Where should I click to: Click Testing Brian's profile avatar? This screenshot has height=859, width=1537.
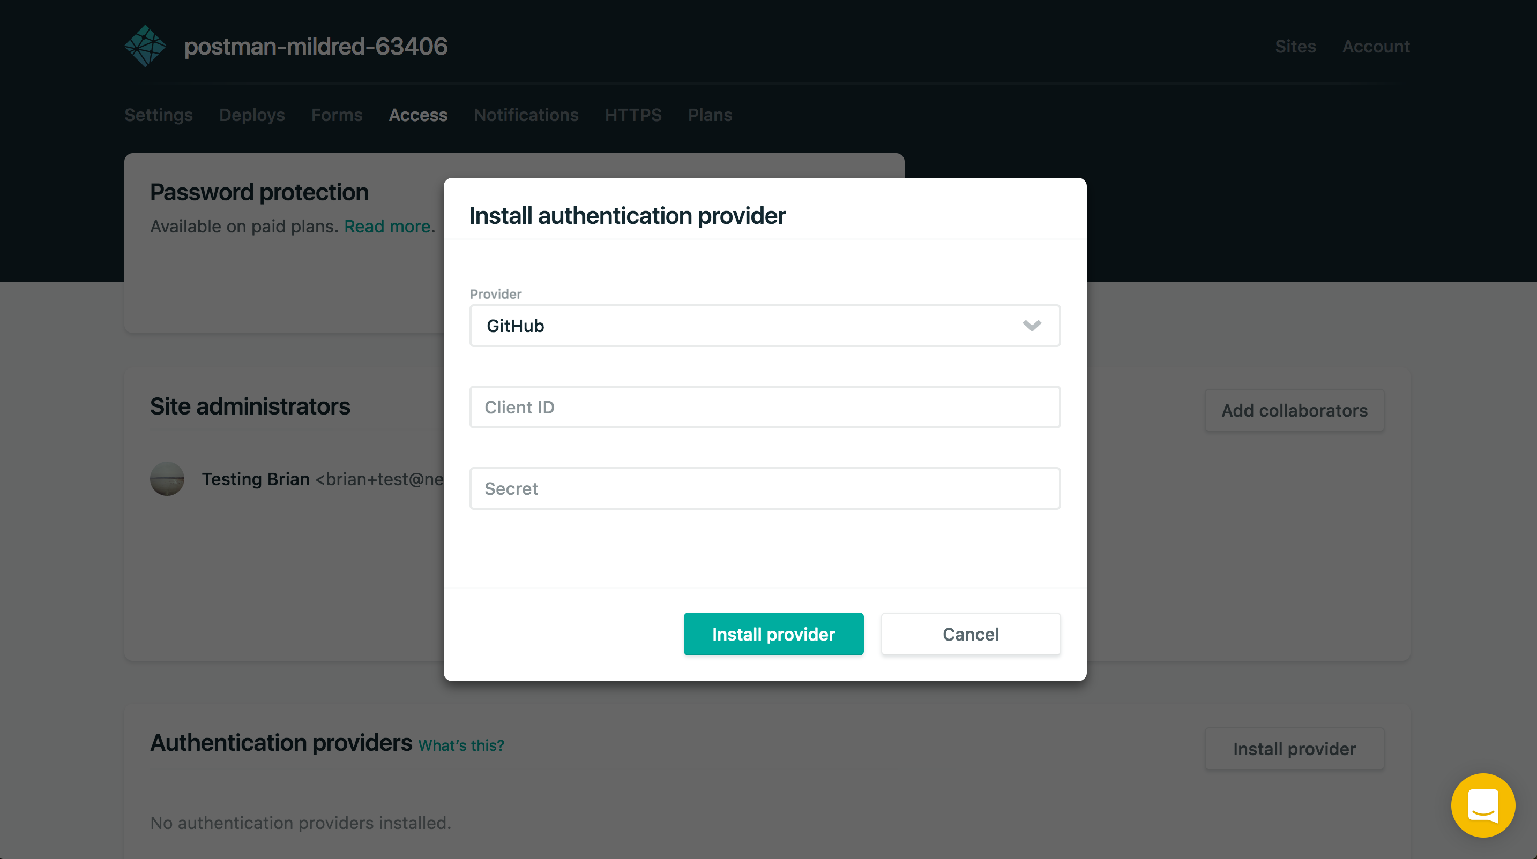pyautogui.click(x=167, y=479)
